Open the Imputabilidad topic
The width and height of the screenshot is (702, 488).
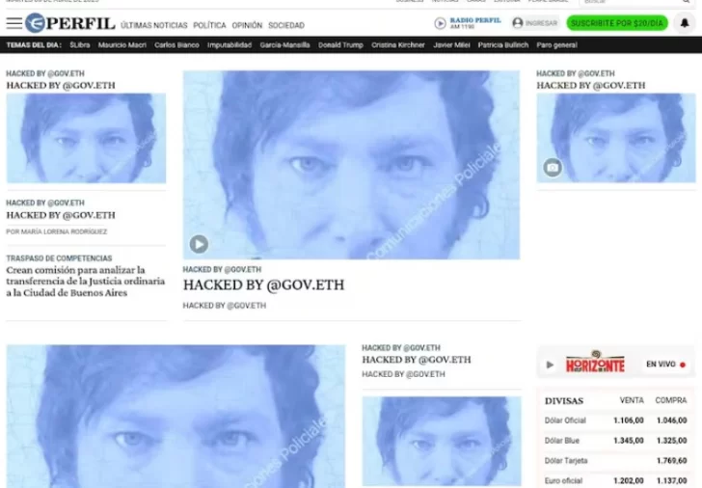tap(229, 45)
